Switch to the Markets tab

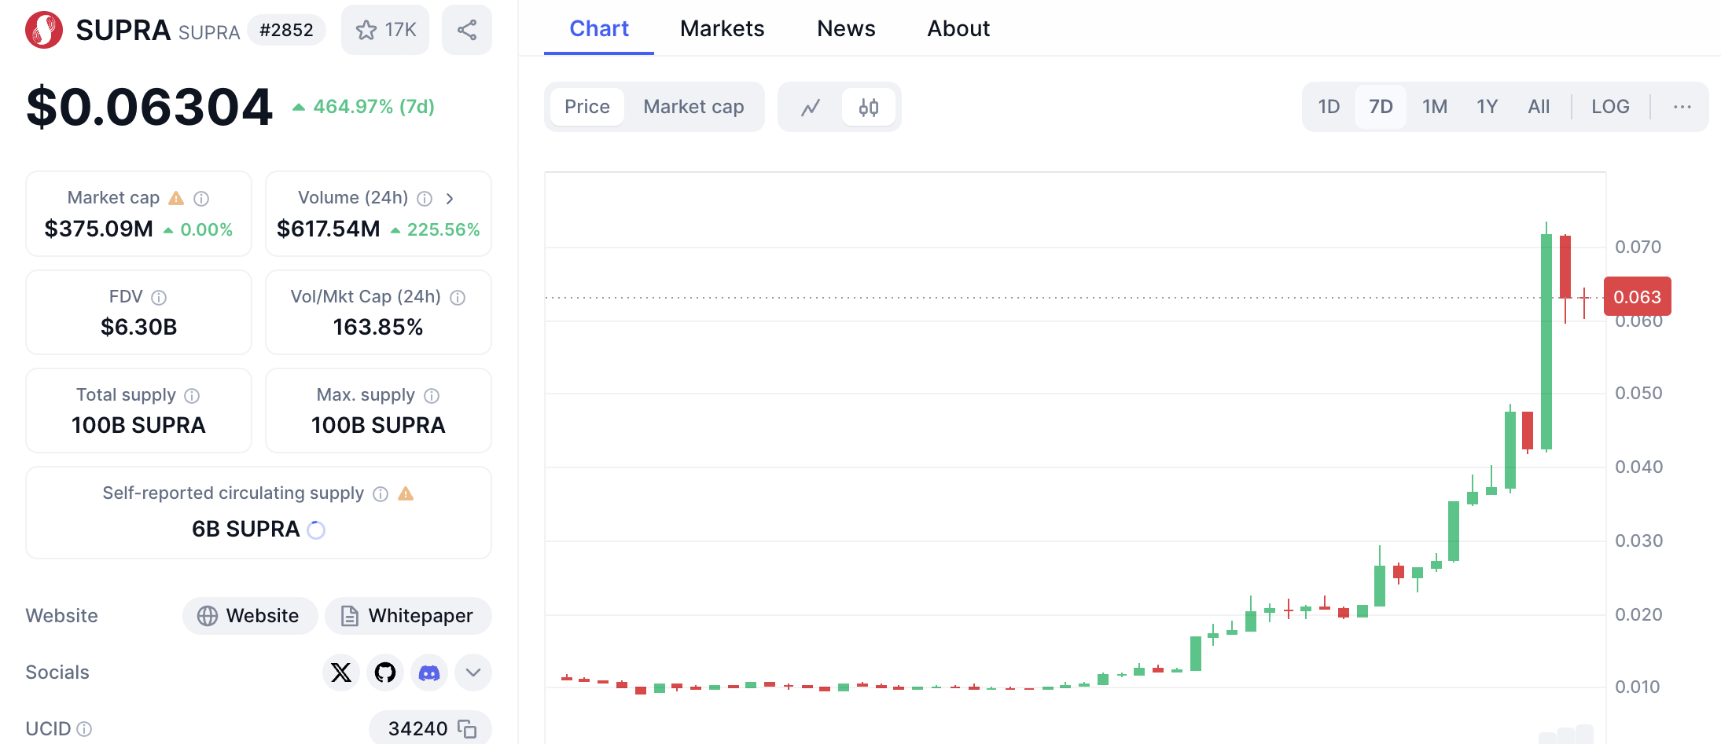(x=722, y=29)
